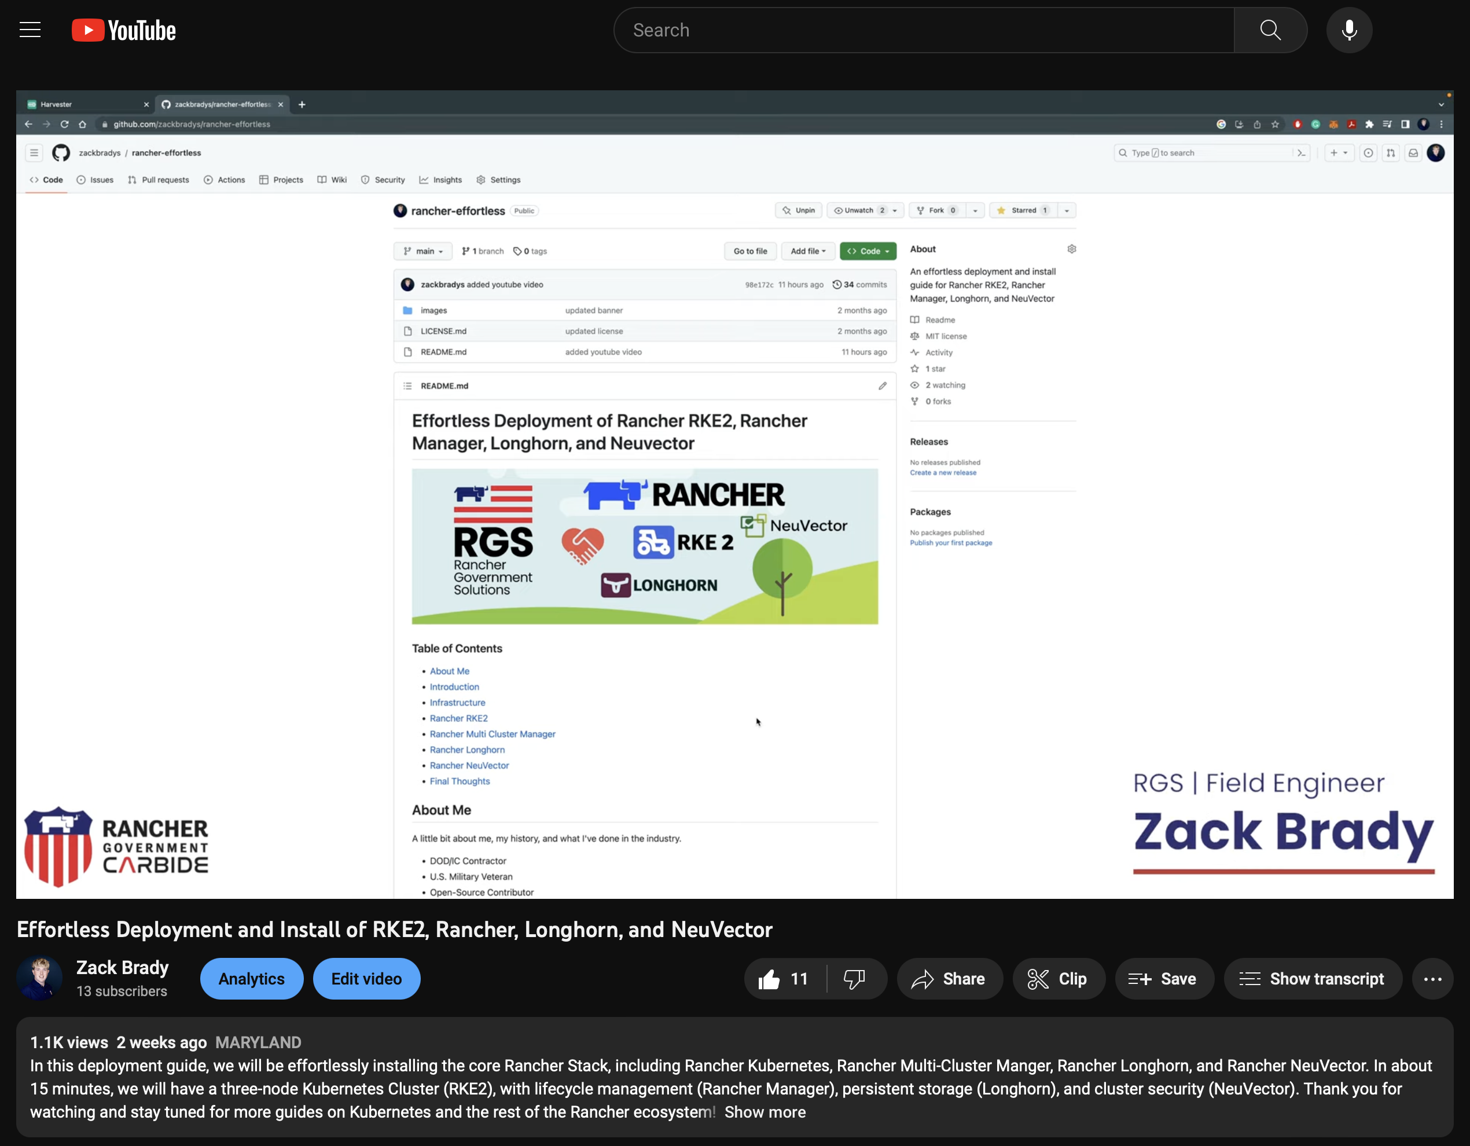Dislike the video with thumbs down
The image size is (1470, 1146).
[855, 978]
